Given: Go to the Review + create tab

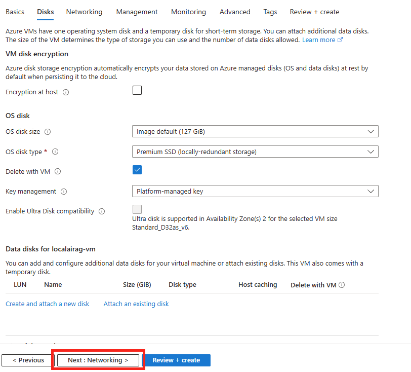Looking at the screenshot, I should 314,12.
